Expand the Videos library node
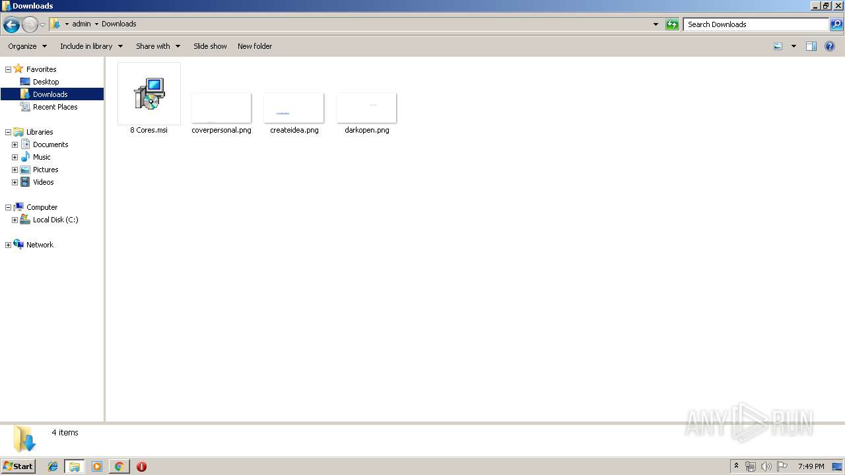The image size is (845, 475). coord(15,182)
